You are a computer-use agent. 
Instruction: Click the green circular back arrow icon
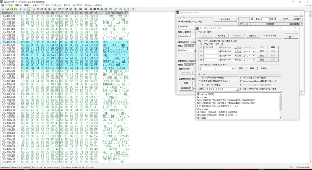(12, 9)
